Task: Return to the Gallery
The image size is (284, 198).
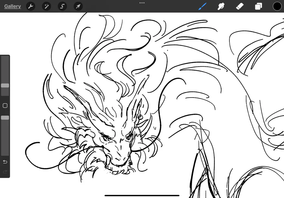Action: point(13,6)
